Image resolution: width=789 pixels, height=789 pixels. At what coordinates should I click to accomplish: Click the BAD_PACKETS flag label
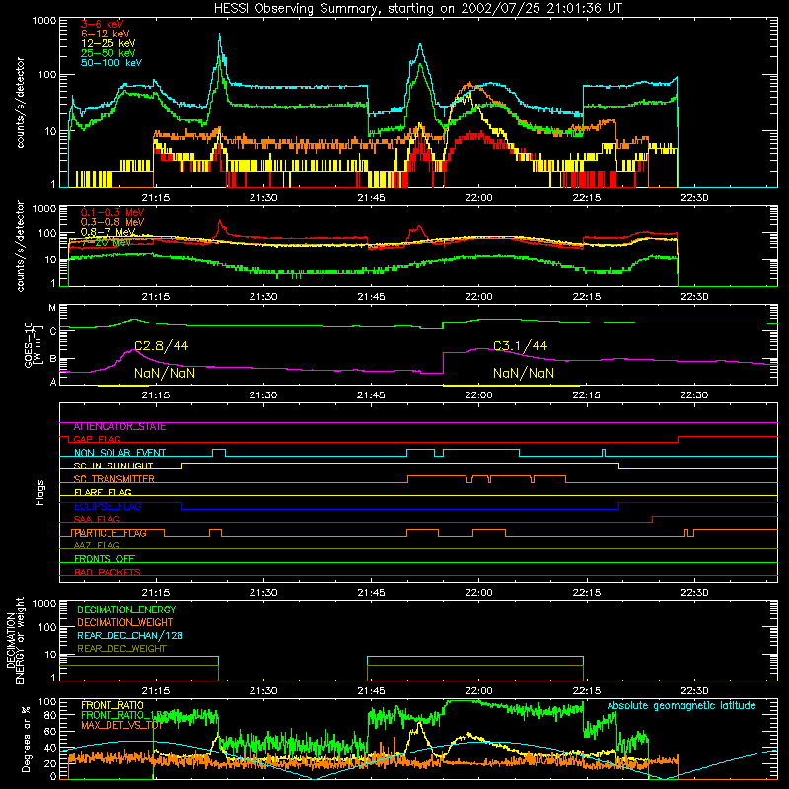(108, 572)
